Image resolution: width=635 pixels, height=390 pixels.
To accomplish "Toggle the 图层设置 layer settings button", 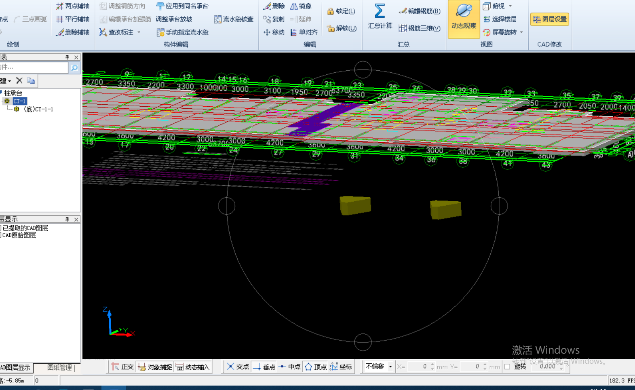I will click(x=550, y=19).
